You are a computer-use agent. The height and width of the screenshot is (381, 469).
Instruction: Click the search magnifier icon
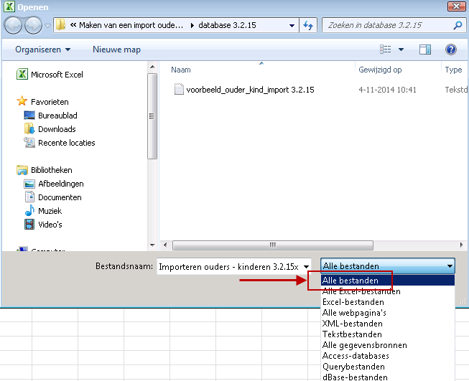point(458,26)
